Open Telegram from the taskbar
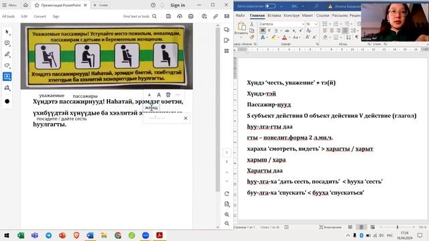Viewport: 429px width, 241px height. click(x=48, y=235)
